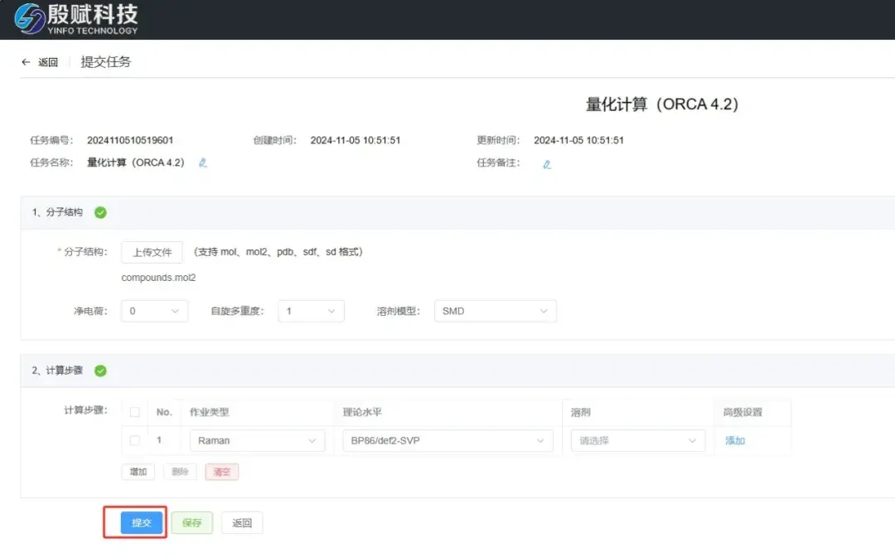Screen dimensions: 895x557
Task: Open the 净电荷 dropdown
Action: (x=153, y=311)
